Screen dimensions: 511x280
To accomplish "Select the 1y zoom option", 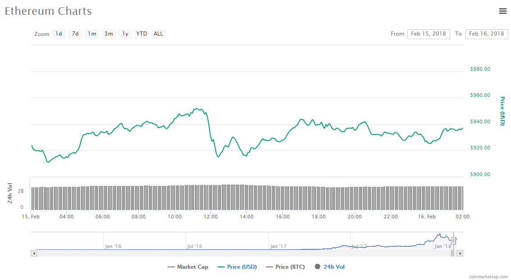I will [x=125, y=34].
